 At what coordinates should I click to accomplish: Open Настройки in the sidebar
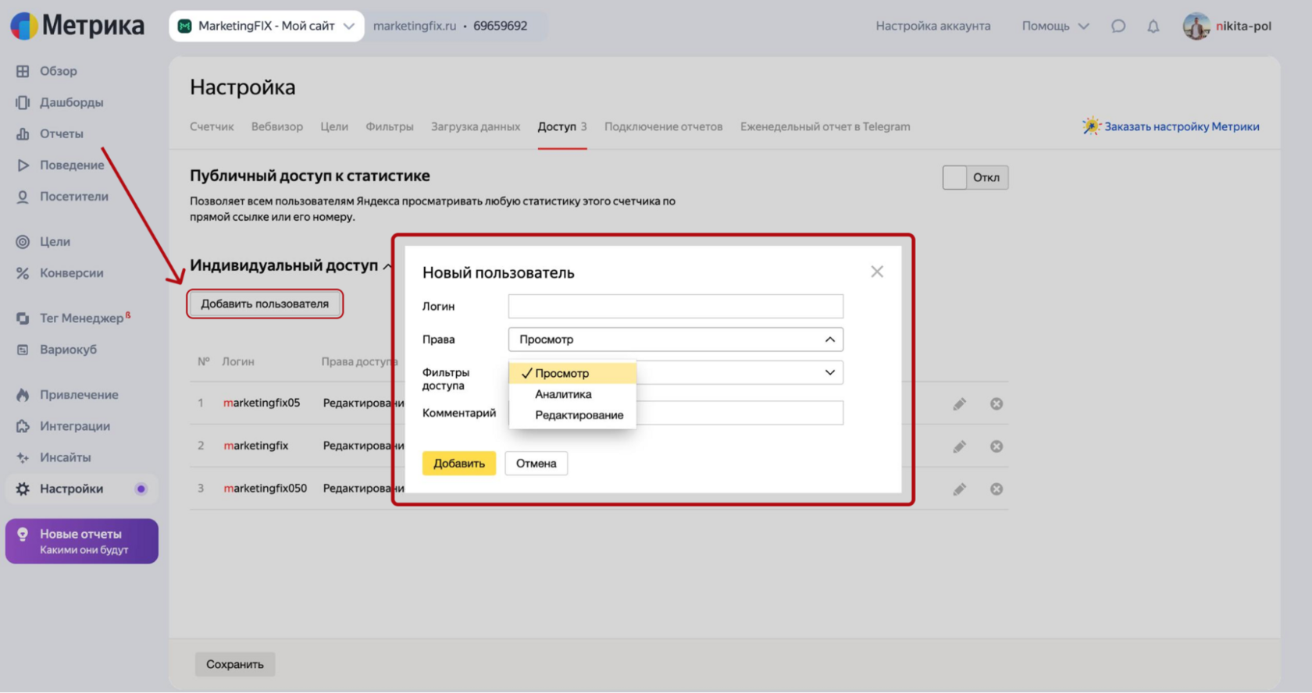[x=81, y=489]
